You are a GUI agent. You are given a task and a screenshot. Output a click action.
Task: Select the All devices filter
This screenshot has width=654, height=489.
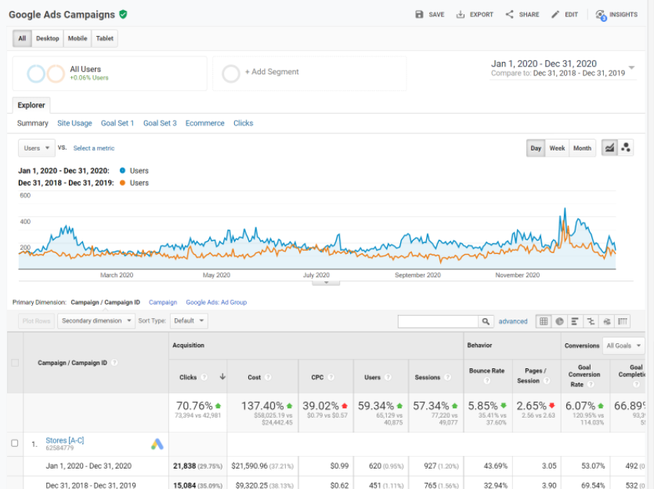22,38
